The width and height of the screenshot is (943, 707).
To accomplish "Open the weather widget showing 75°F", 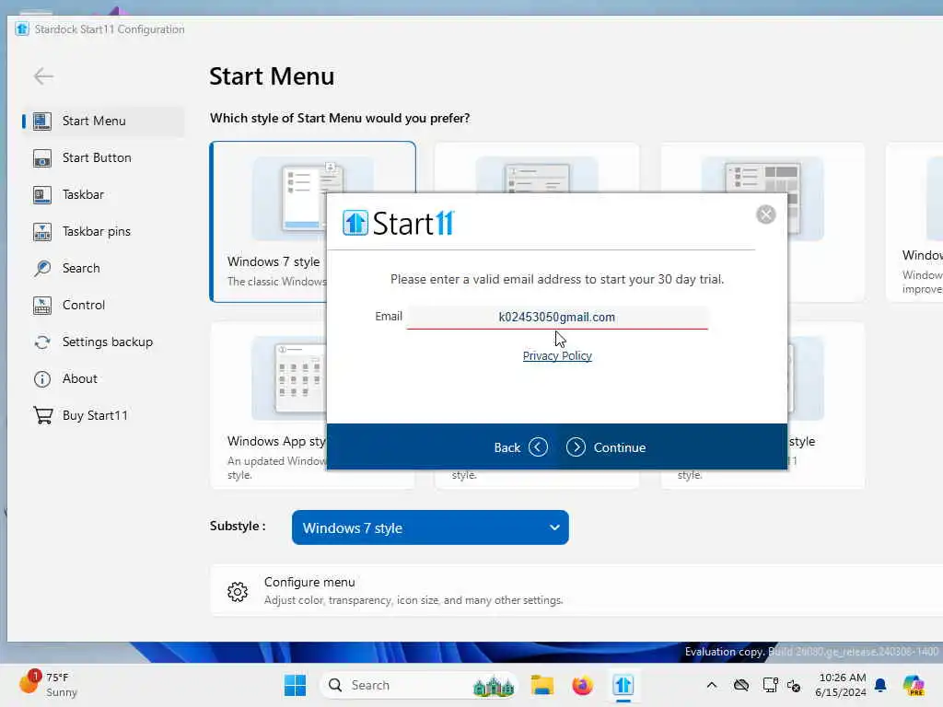I will tap(50, 684).
